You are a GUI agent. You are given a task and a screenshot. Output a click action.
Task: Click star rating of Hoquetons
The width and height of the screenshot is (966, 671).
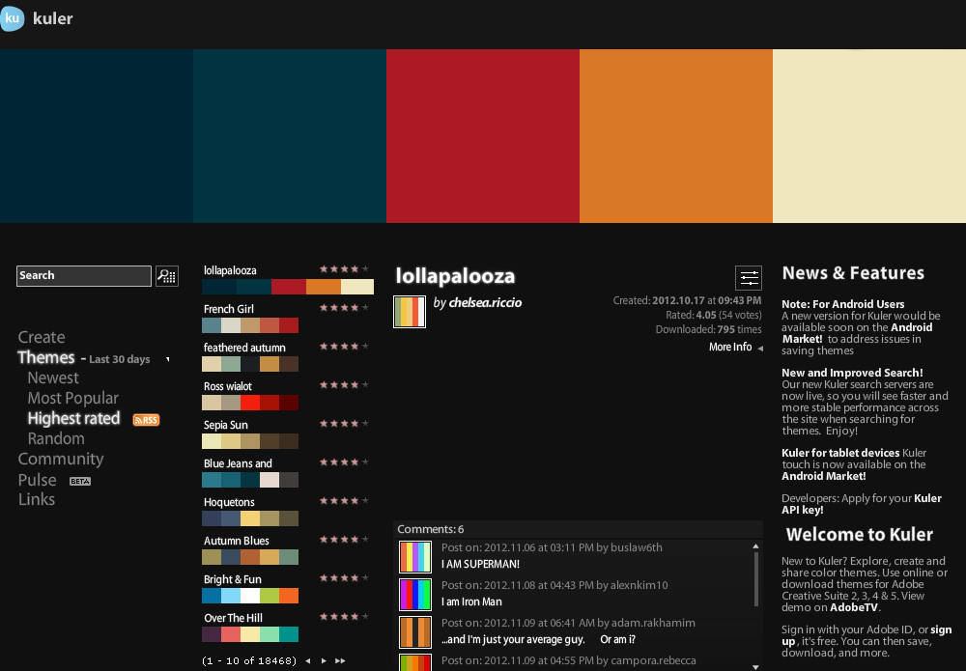(345, 500)
